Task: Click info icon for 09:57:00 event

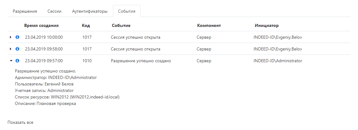Action: coord(17,61)
